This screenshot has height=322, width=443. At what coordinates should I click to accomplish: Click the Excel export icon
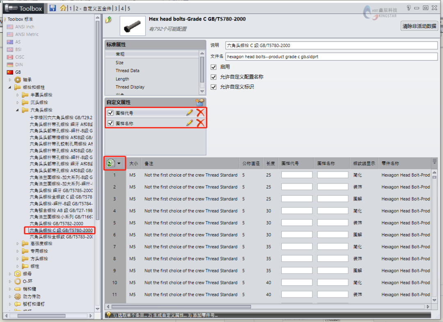coord(110,163)
